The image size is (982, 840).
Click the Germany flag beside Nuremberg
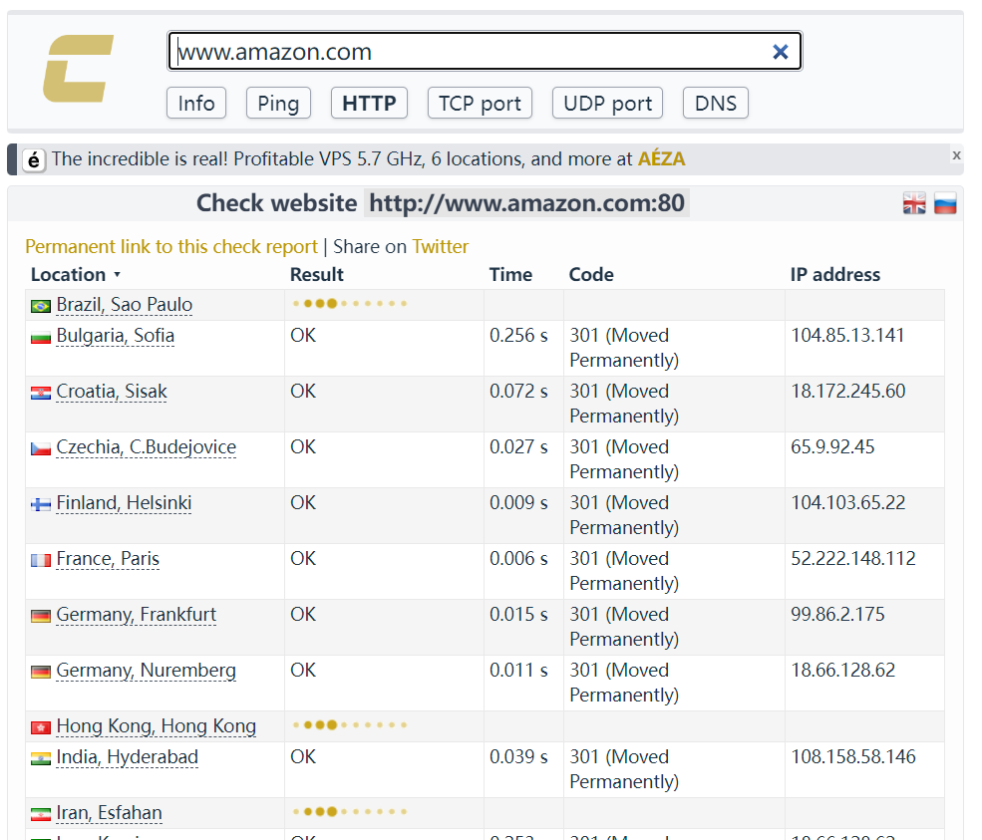point(41,673)
